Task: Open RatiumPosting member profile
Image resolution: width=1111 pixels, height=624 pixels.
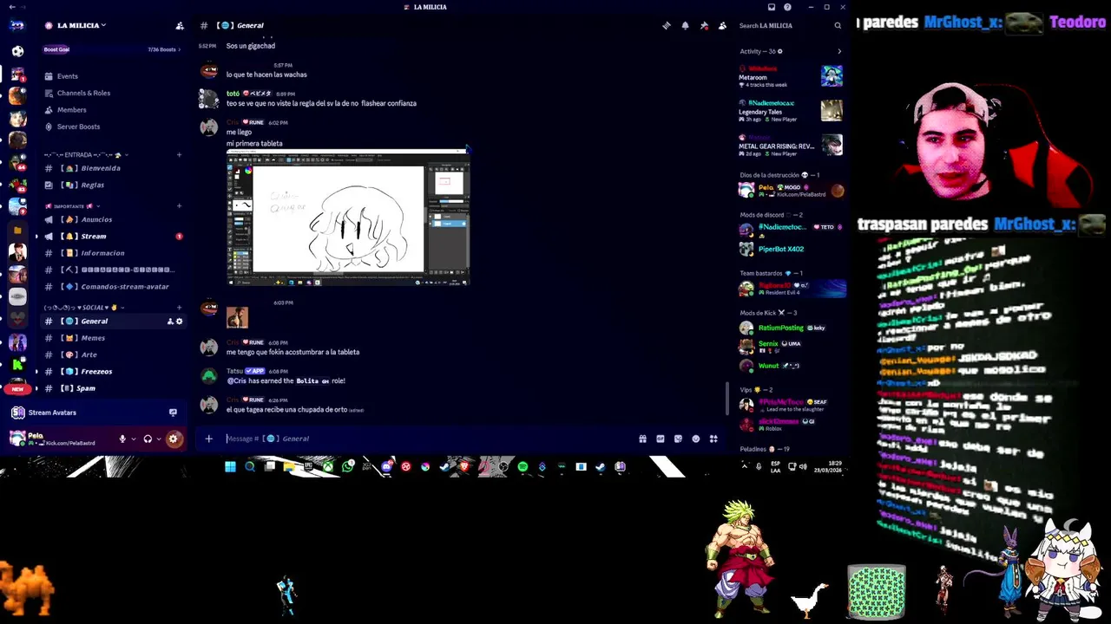Action: coord(790,328)
